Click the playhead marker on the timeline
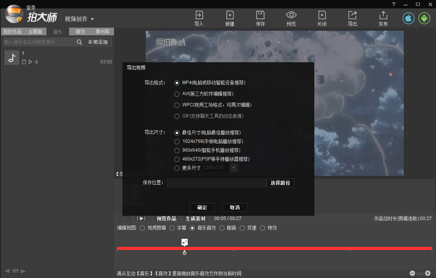 [185, 252]
